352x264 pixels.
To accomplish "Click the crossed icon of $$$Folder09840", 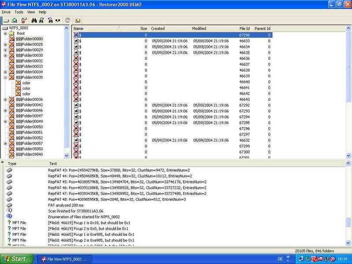I will tap(12, 154).
